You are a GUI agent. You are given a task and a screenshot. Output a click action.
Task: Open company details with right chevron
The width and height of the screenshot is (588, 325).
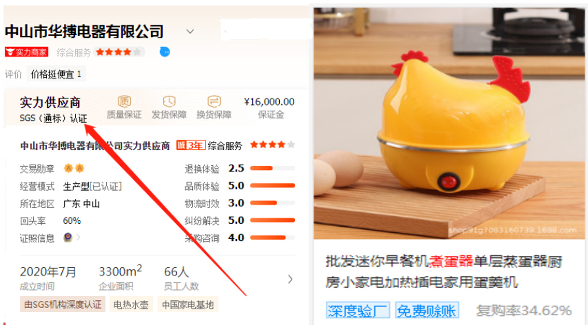290,279
